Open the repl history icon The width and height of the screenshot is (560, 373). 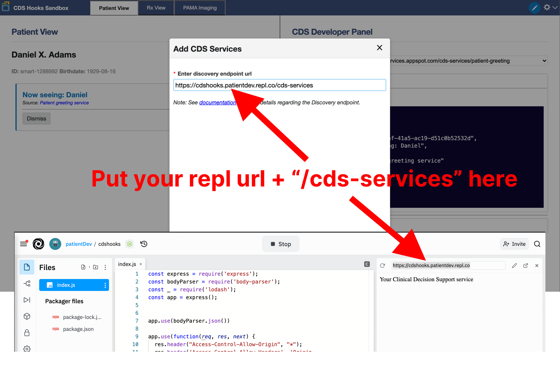point(144,244)
